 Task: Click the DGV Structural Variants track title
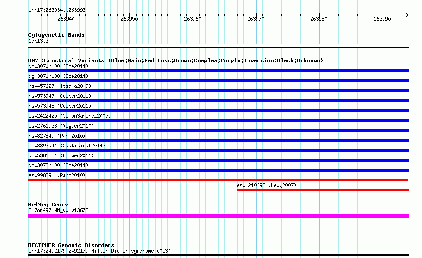tap(176, 60)
